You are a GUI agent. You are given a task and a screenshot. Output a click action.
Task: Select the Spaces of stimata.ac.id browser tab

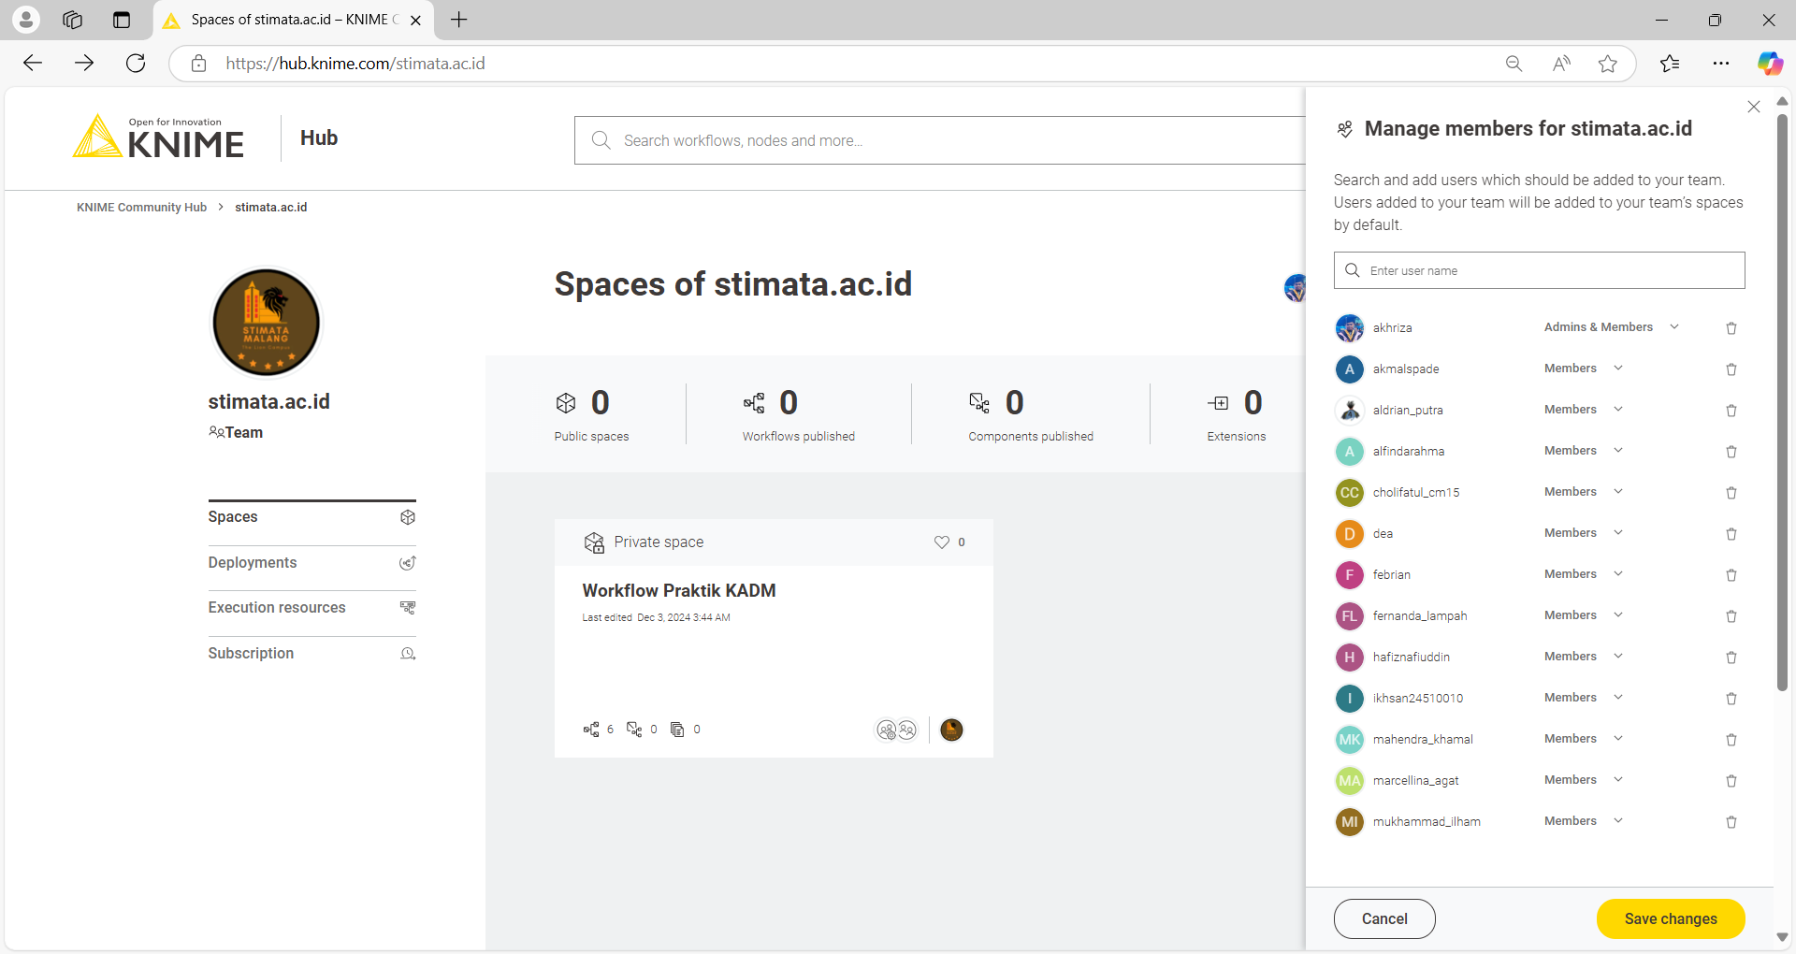tap(293, 20)
